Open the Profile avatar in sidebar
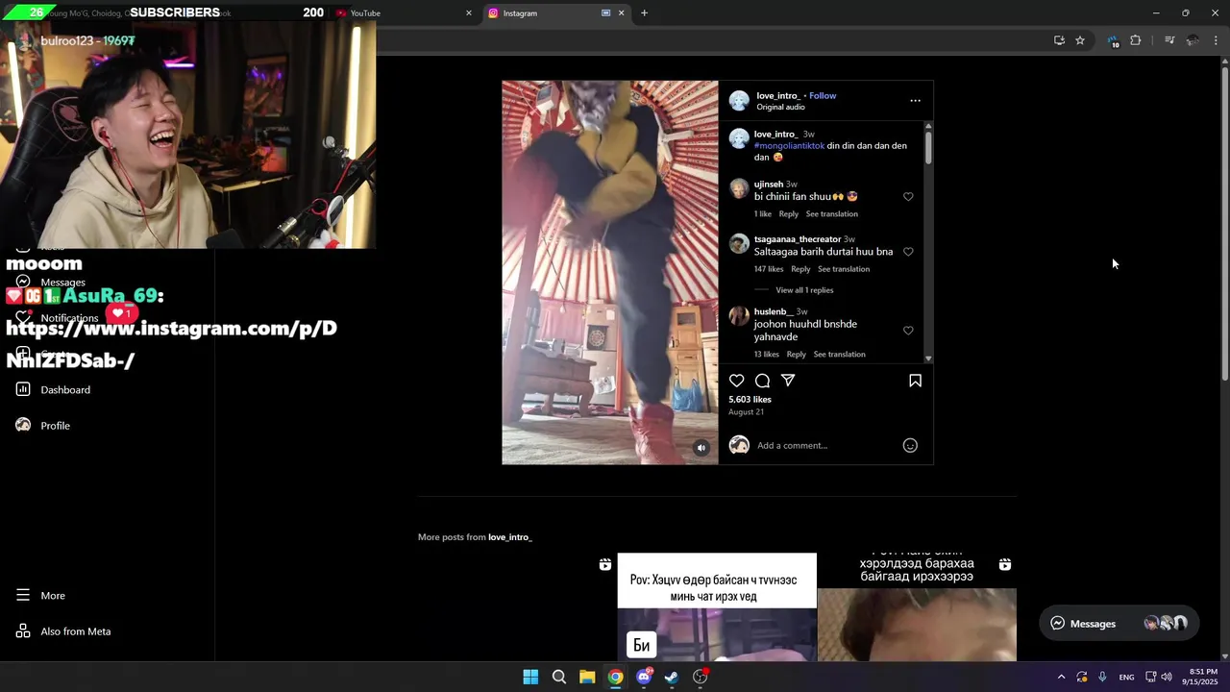The width and height of the screenshot is (1230, 692). click(x=23, y=425)
